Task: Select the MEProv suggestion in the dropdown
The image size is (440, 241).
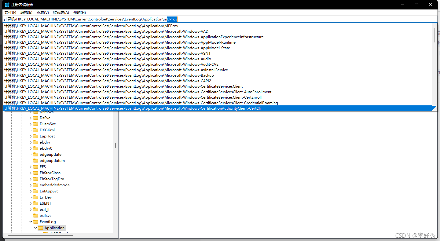Action: [218, 26]
